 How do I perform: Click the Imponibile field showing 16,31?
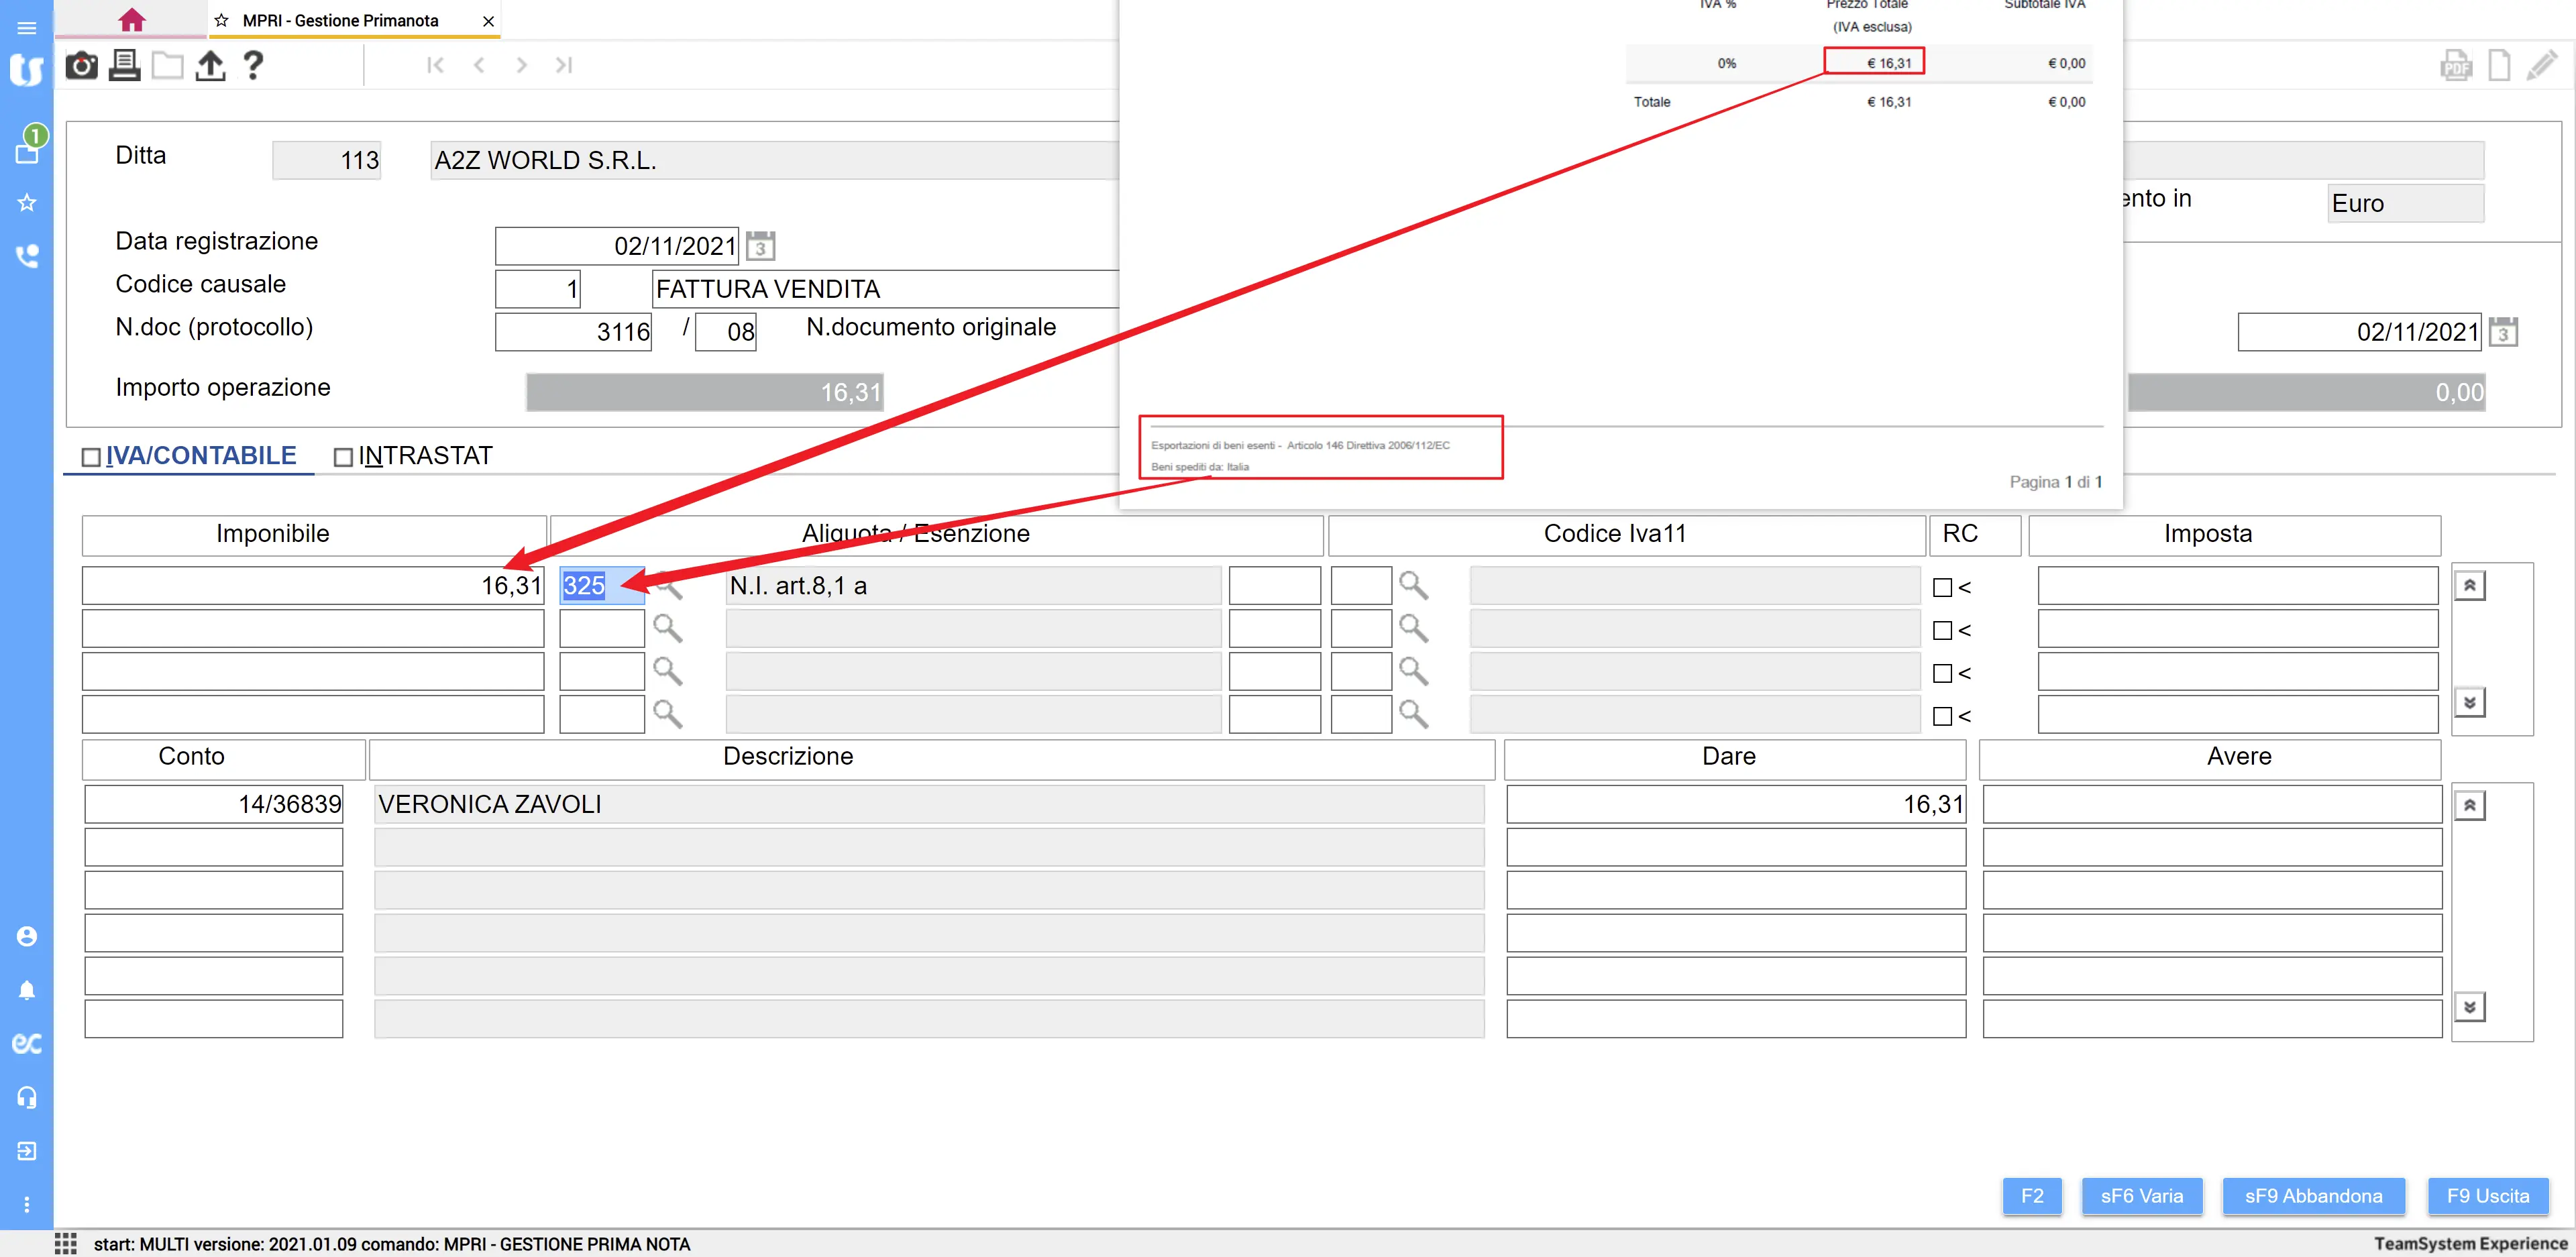tap(313, 586)
